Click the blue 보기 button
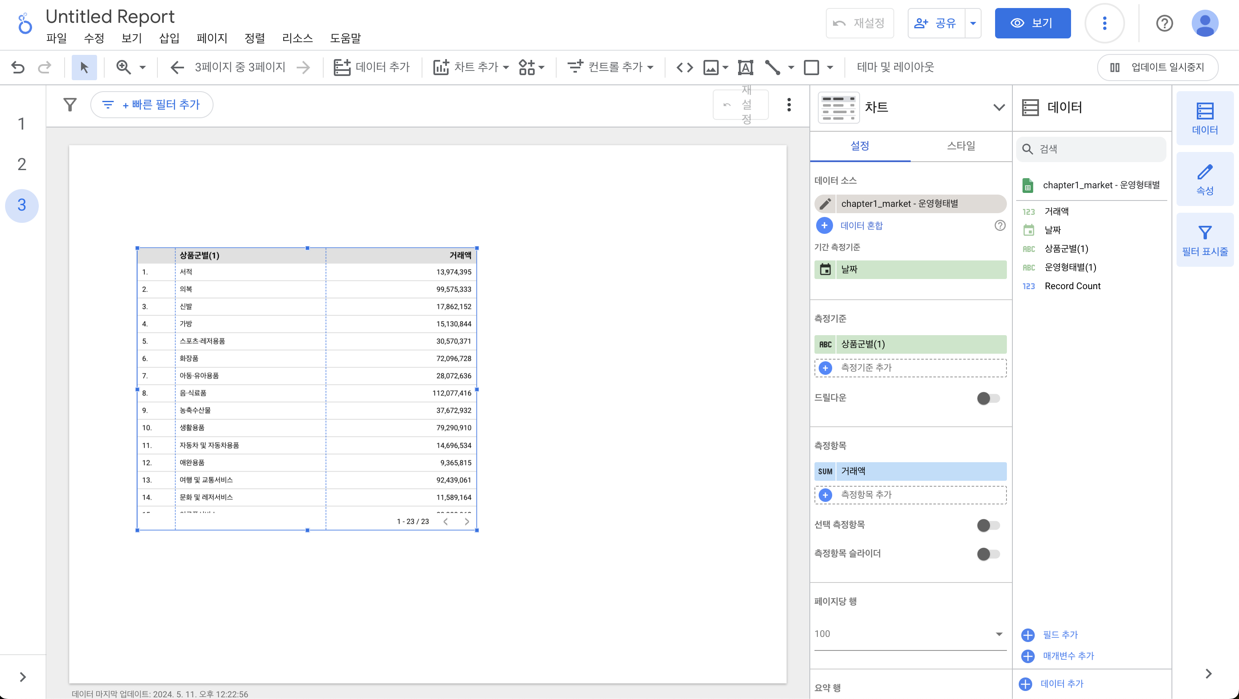The height and width of the screenshot is (699, 1239). coord(1032,23)
